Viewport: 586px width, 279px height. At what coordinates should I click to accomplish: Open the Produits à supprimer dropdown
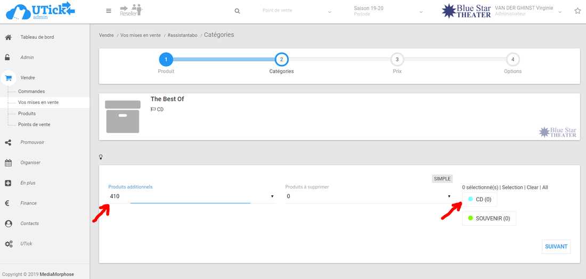pyautogui.click(x=369, y=196)
